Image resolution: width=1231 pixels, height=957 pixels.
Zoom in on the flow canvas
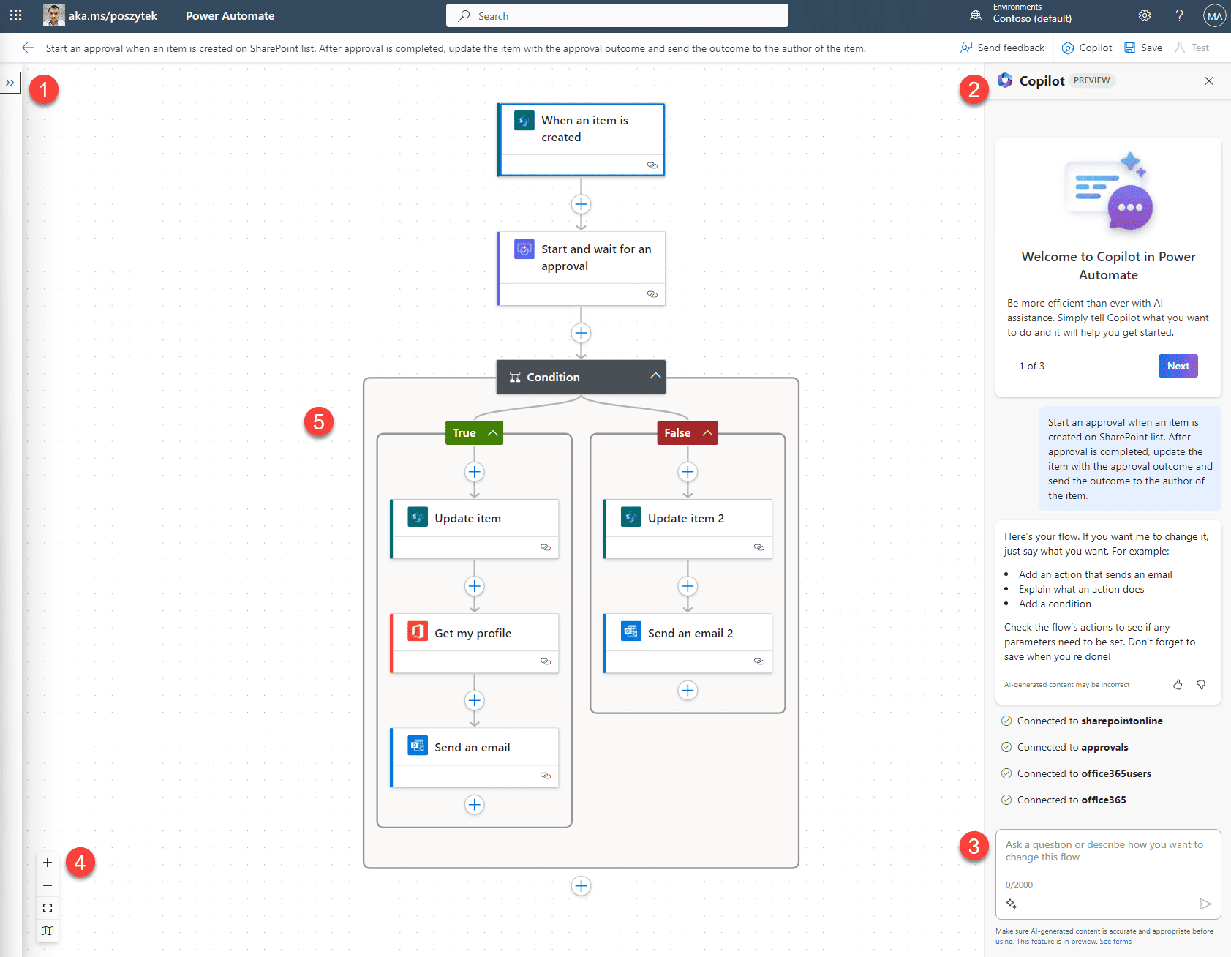pyautogui.click(x=48, y=863)
